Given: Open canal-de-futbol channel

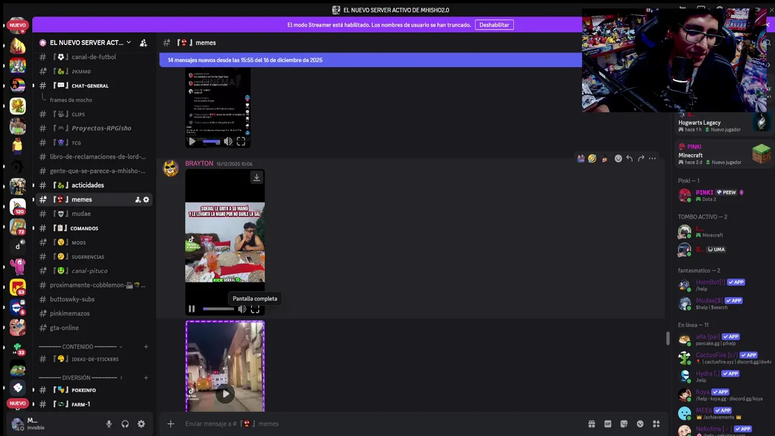Looking at the screenshot, I should click(x=93, y=57).
